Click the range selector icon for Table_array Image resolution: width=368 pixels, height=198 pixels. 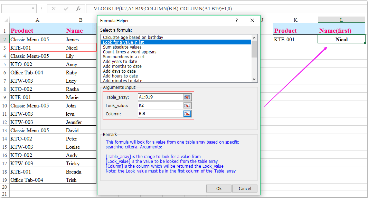[187, 97]
